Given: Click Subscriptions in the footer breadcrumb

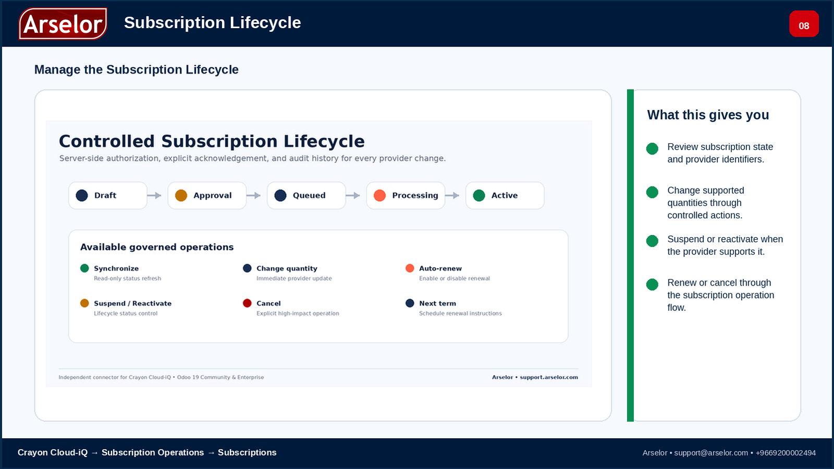Looking at the screenshot, I should click(x=247, y=452).
